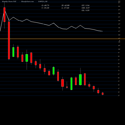Click the last red candlestick near 42
125x125 pixels.
102,94
